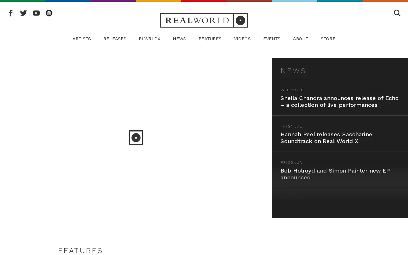View the Events page
This screenshot has width=408, height=255.
[272, 39]
